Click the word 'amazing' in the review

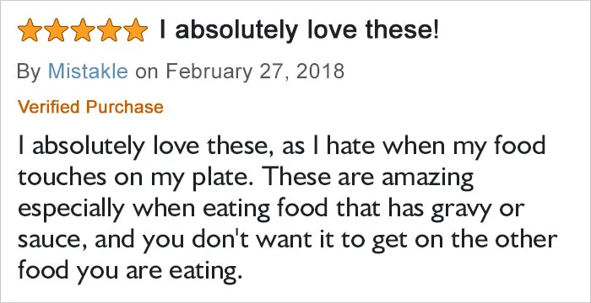coord(427,179)
